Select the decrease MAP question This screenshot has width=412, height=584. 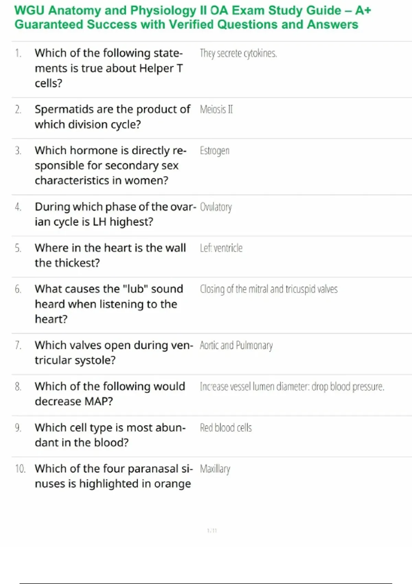point(110,394)
